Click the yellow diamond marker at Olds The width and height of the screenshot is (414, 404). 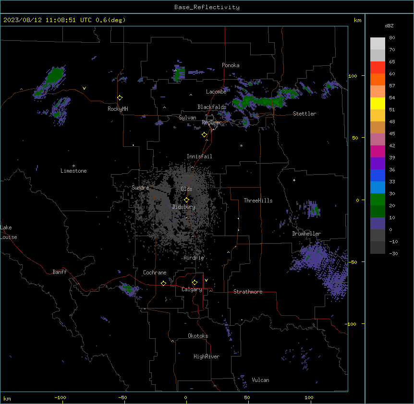tap(186, 200)
